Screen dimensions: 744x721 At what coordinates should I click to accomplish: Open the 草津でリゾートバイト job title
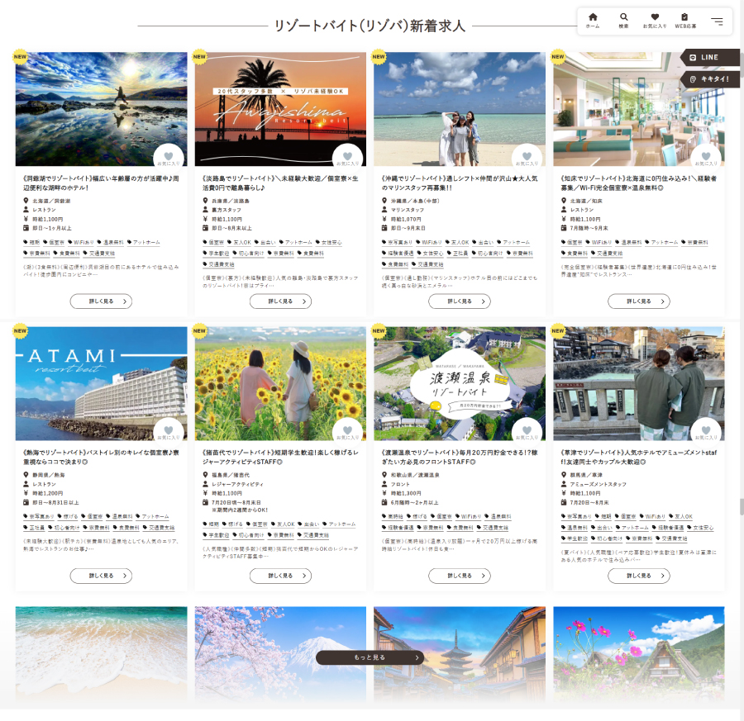coord(639,457)
